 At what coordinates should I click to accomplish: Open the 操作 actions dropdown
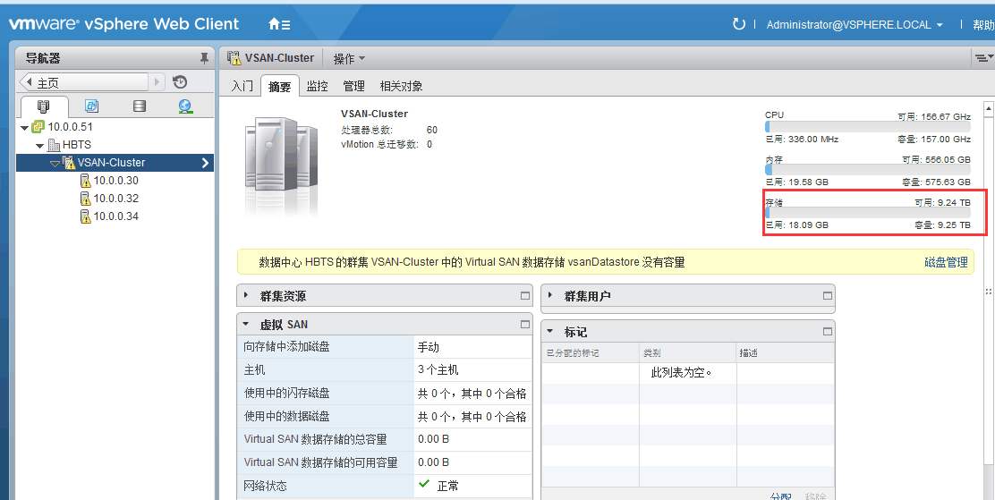(x=349, y=58)
